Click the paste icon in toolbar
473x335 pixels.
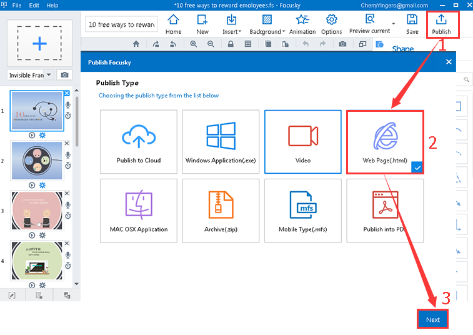point(285,44)
